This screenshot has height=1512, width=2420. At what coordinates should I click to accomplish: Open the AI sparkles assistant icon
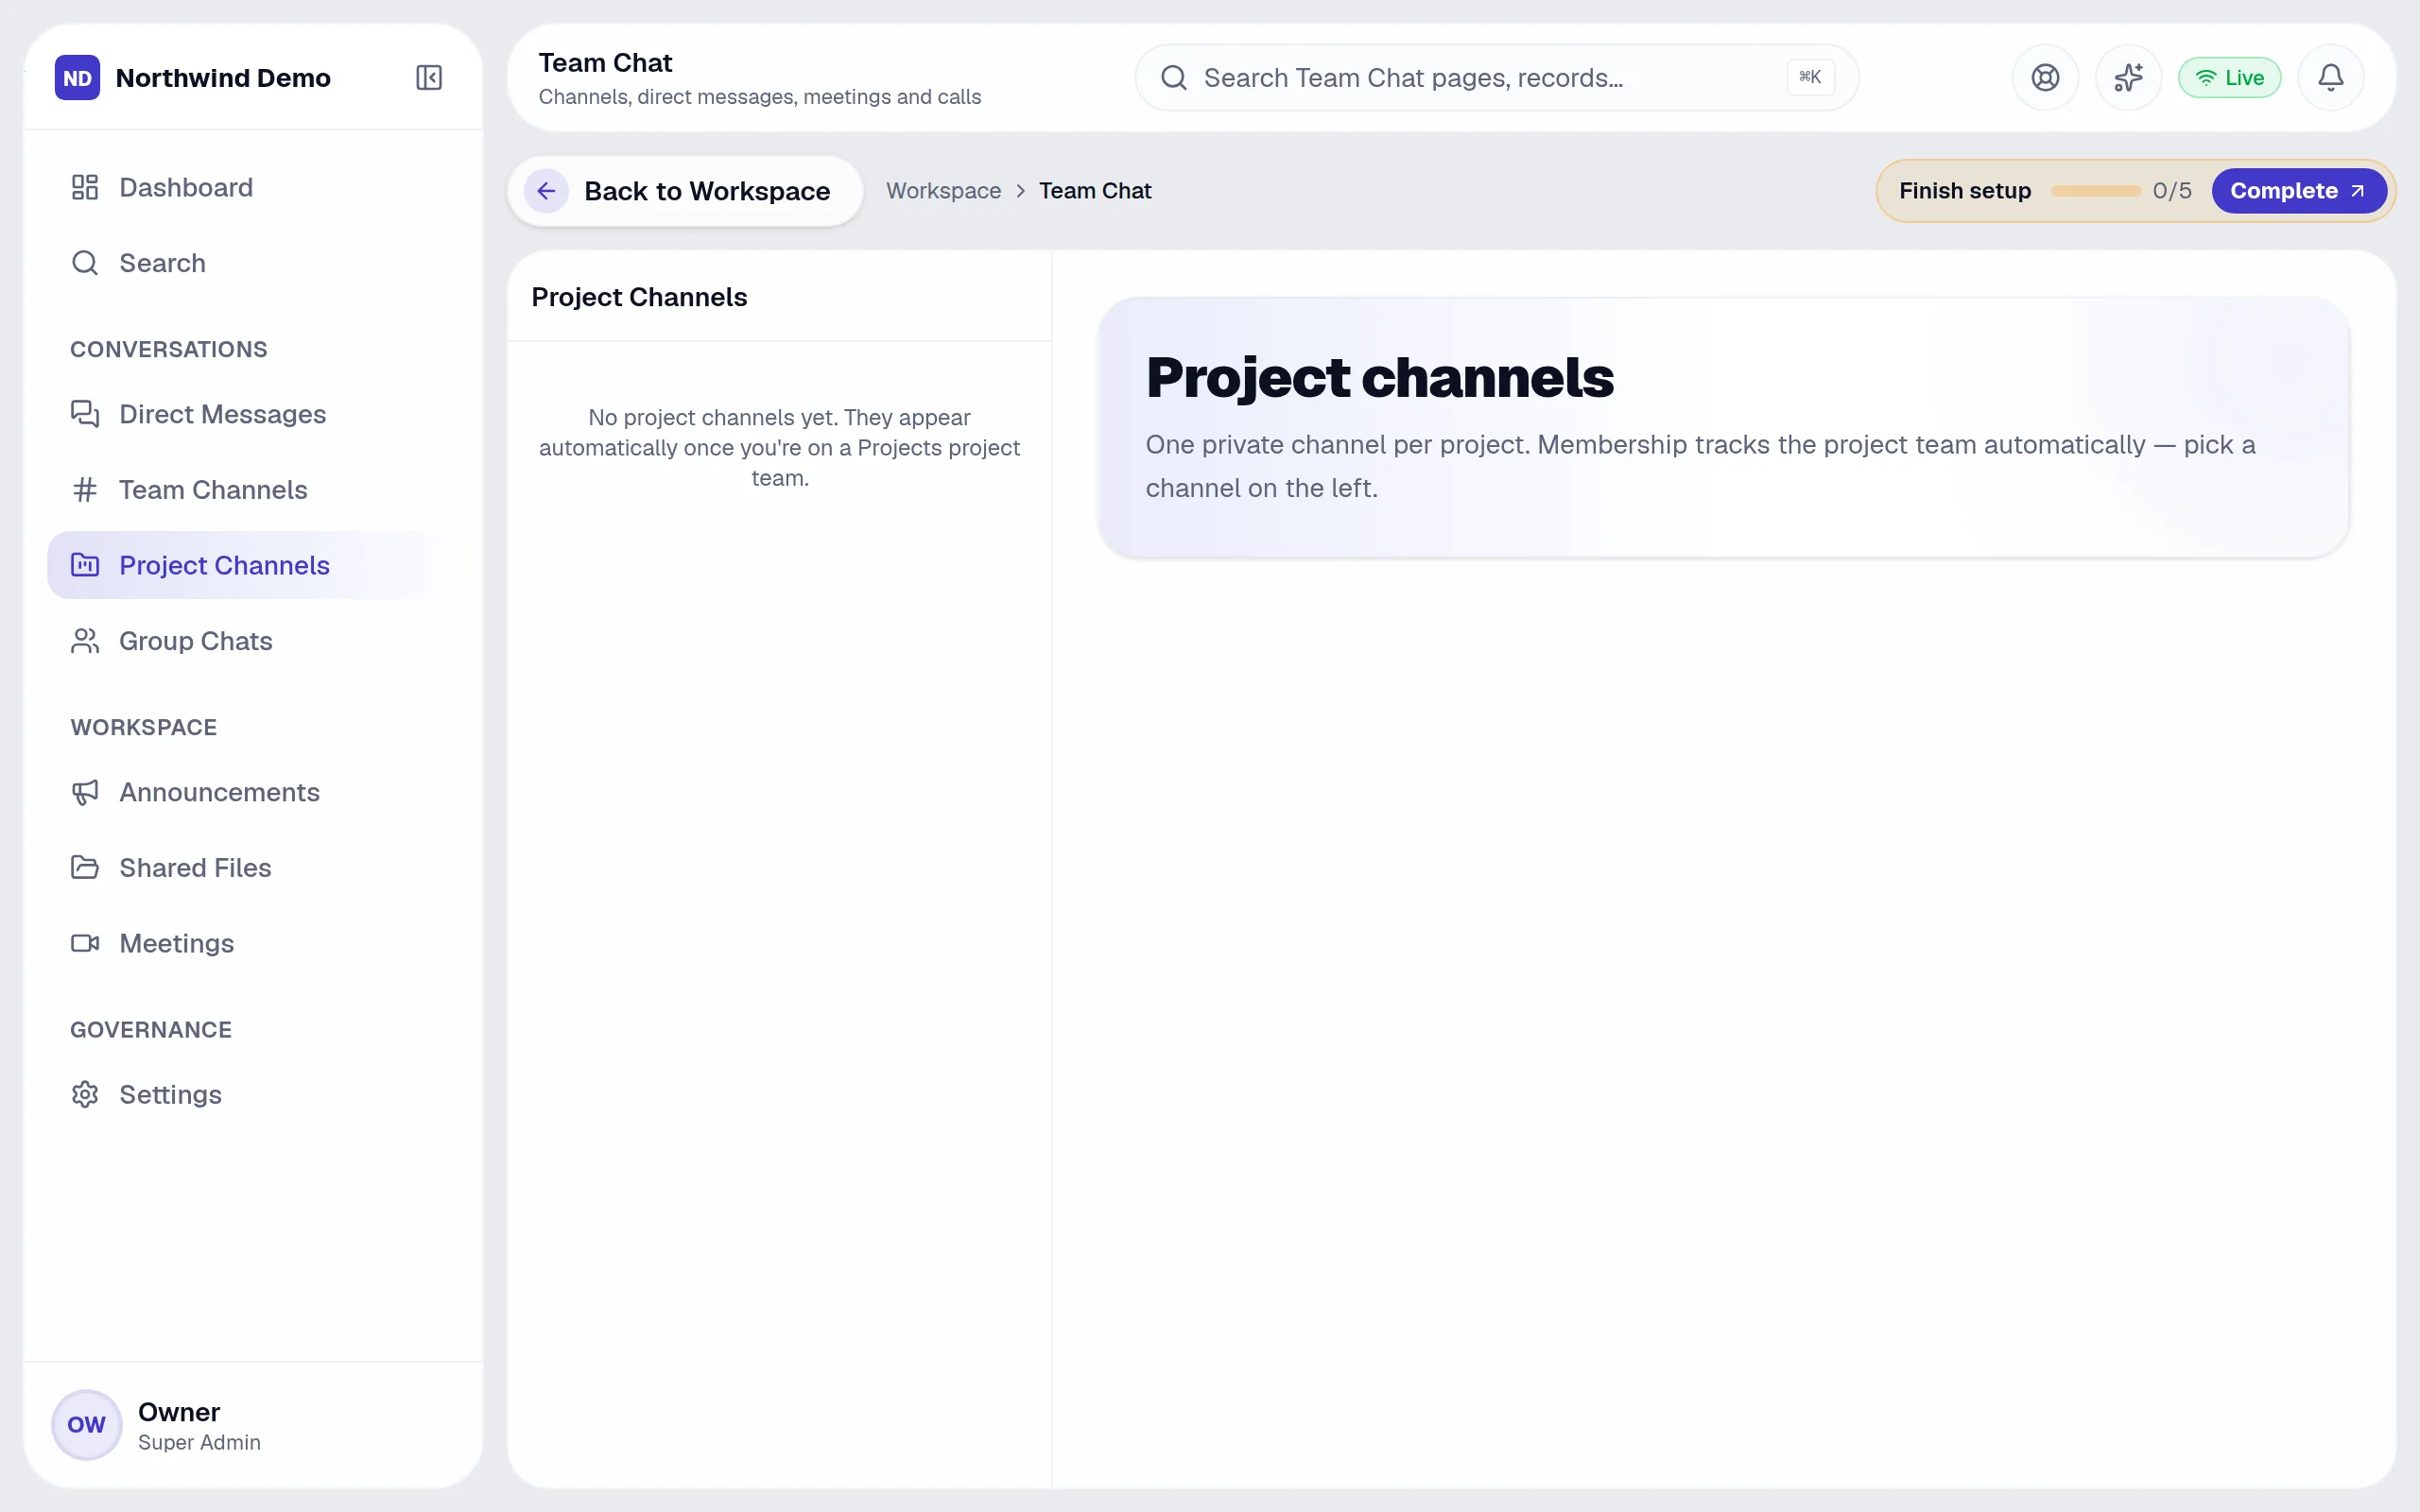(x=2128, y=78)
